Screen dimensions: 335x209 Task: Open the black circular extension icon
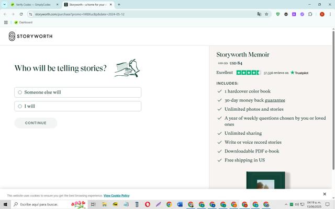pyautogui.click(x=286, y=14)
